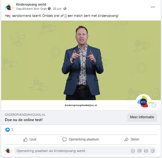Insert an emoji with the smiley icon
This screenshot has width=162, height=158.
tap(133, 151)
